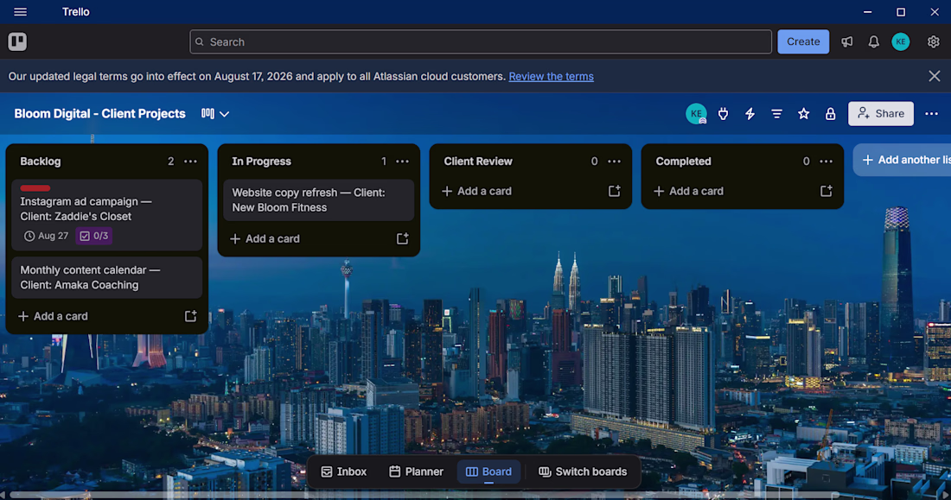Open Backlog list actions menu
This screenshot has height=500, width=951.
[190, 161]
